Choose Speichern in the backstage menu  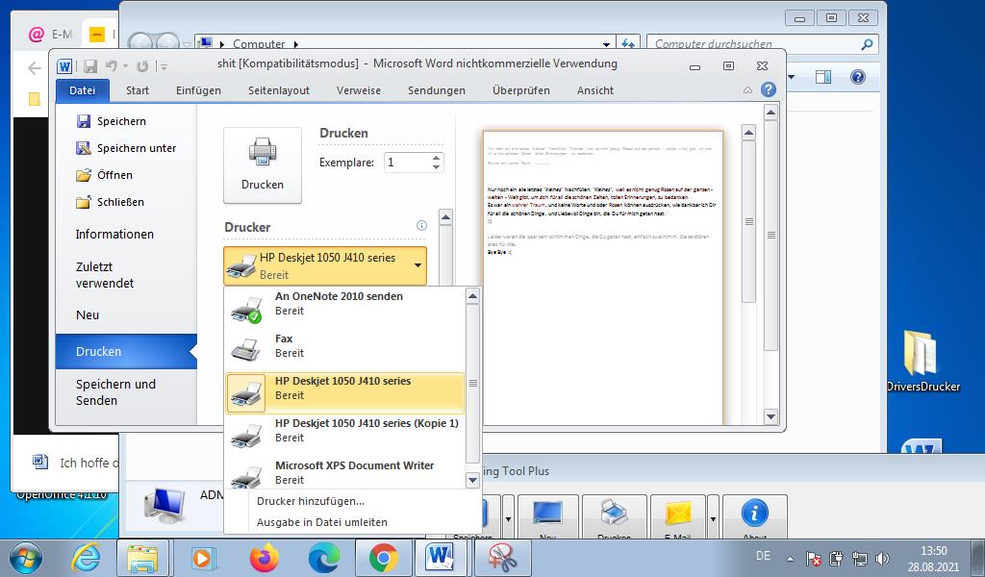click(x=112, y=121)
